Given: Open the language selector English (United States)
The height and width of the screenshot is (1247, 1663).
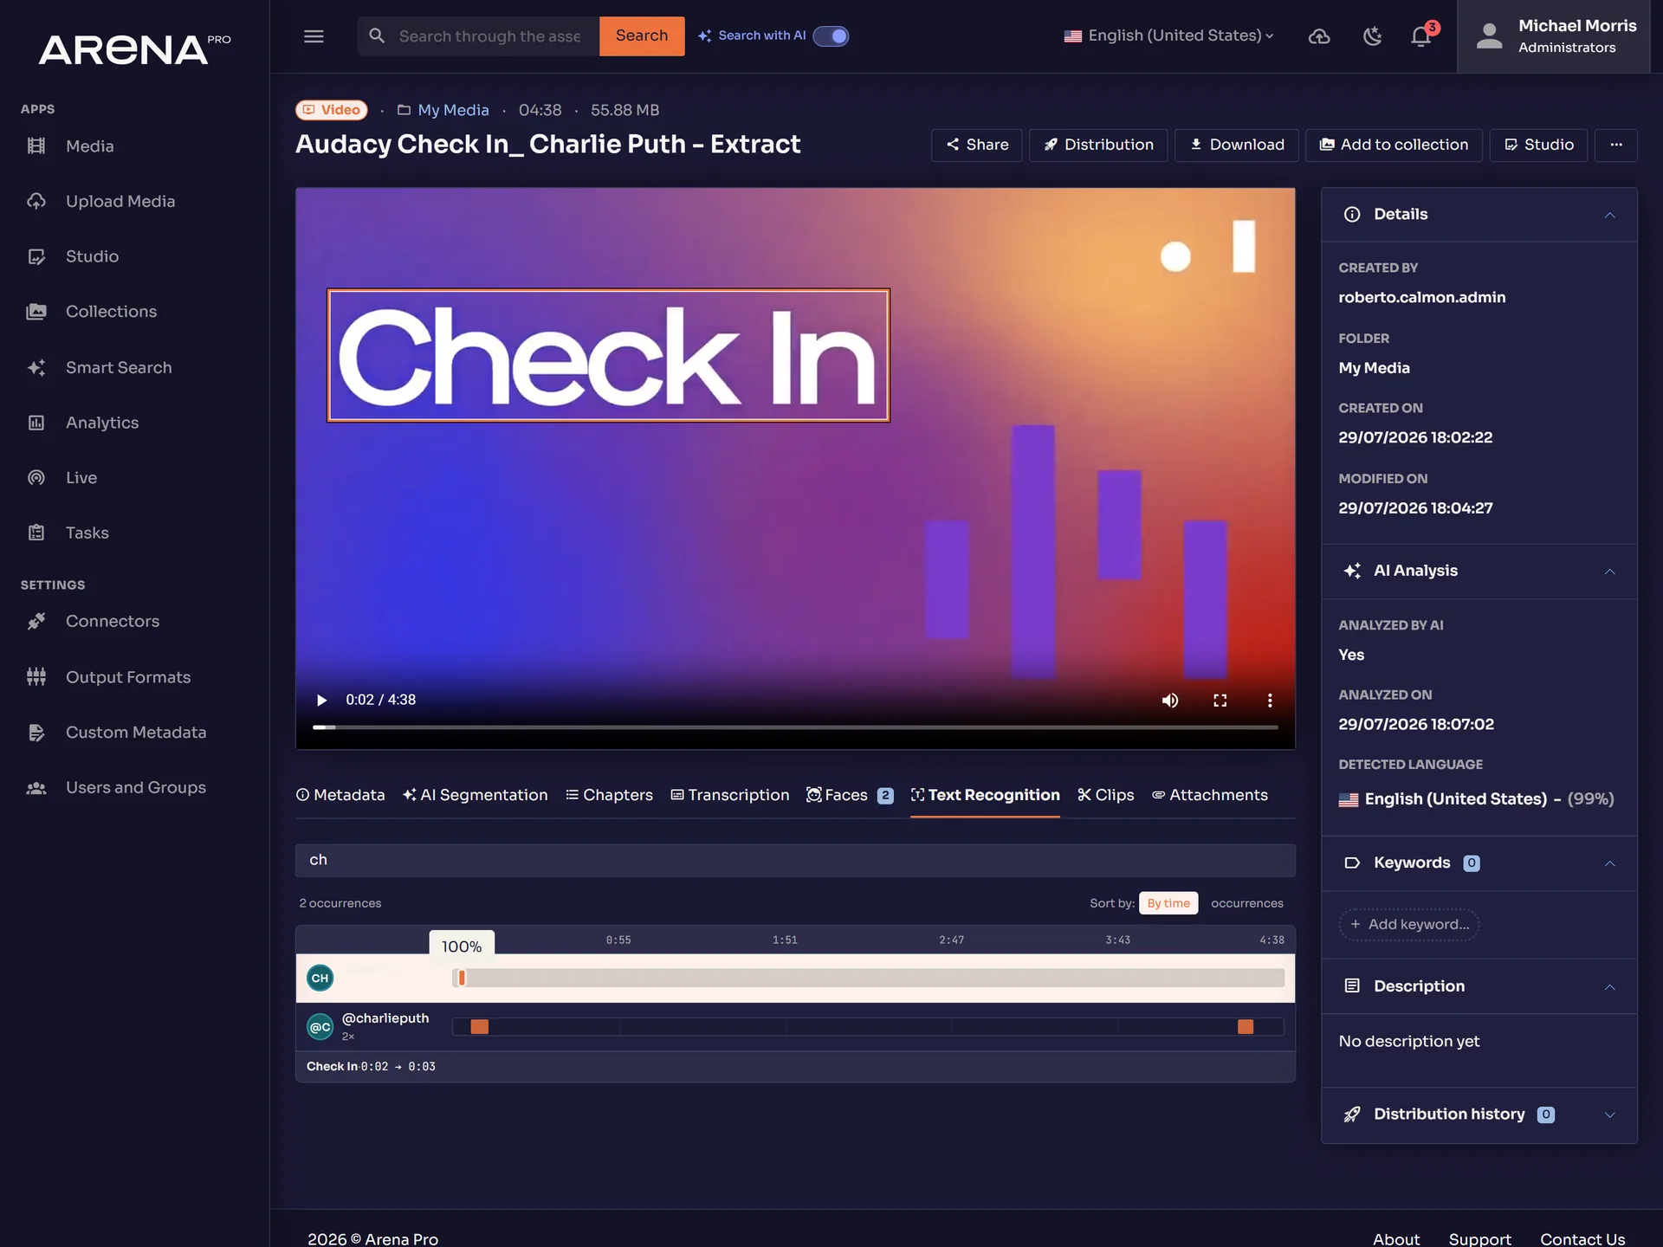Looking at the screenshot, I should [x=1169, y=36].
